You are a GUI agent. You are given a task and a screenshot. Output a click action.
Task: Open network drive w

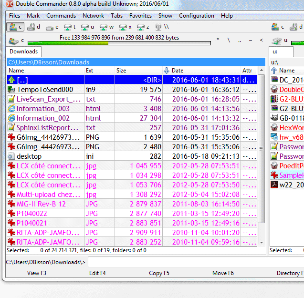click(x=106, y=27)
